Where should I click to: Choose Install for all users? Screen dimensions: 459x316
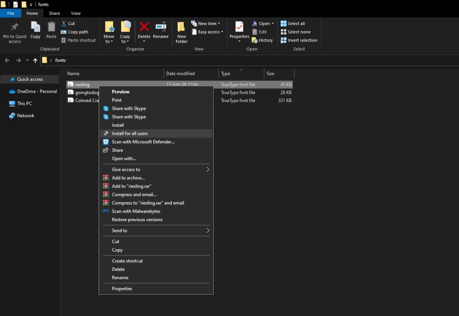[130, 133]
